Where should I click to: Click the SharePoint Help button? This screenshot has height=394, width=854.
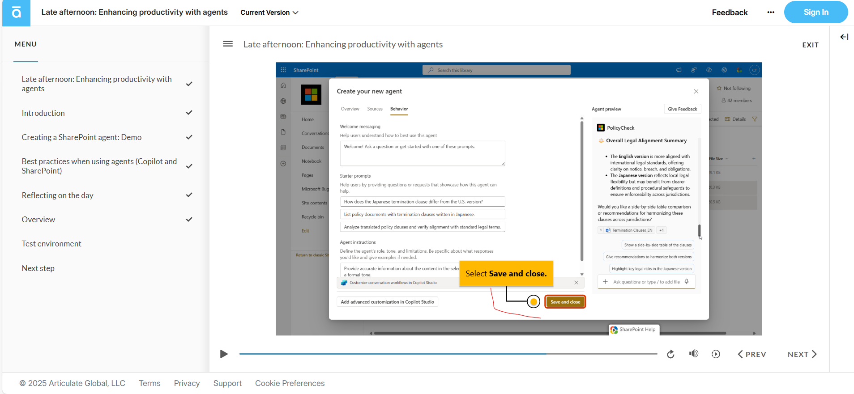click(634, 330)
